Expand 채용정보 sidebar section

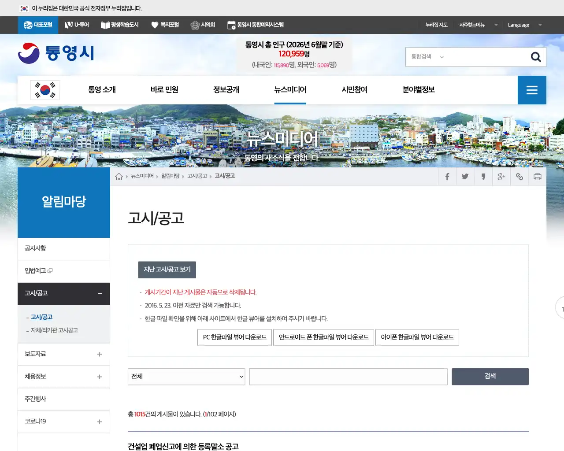(100, 377)
